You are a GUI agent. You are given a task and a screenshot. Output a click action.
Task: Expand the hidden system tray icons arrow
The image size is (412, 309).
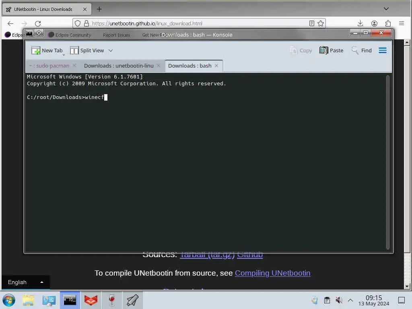(x=350, y=300)
